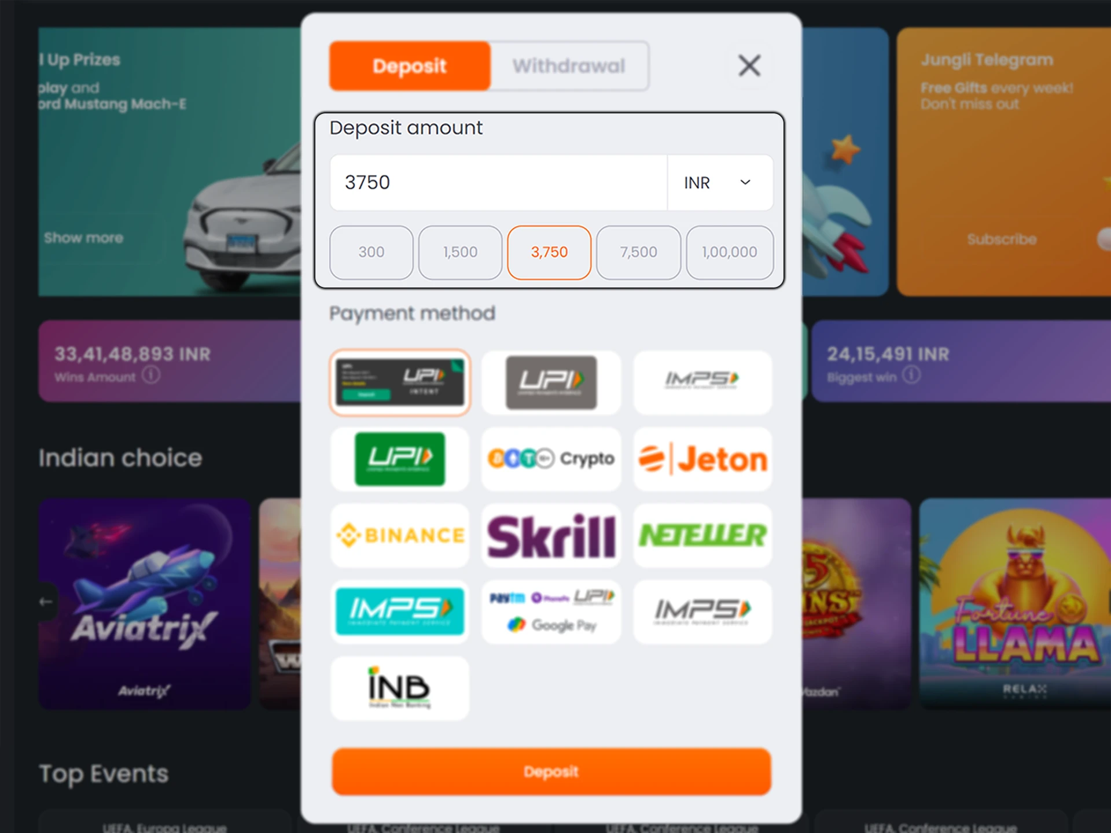Switch to Withdrawal tab

point(569,65)
